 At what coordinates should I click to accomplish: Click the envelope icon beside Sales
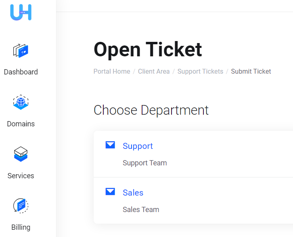coord(110,192)
